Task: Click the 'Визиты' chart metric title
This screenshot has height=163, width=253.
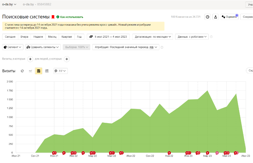Action: click(x=9, y=71)
